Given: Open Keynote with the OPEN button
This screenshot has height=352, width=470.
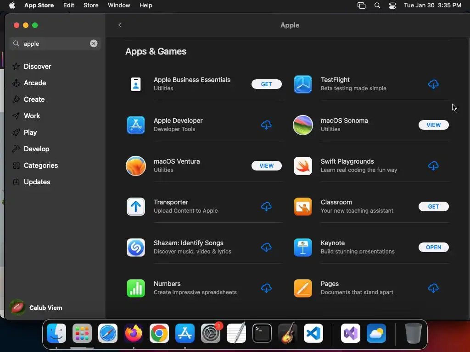Looking at the screenshot, I should (433, 247).
